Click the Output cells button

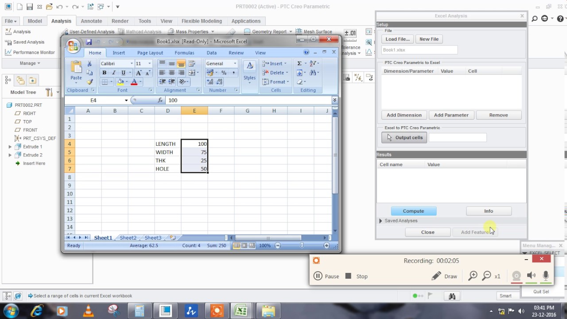pos(404,137)
